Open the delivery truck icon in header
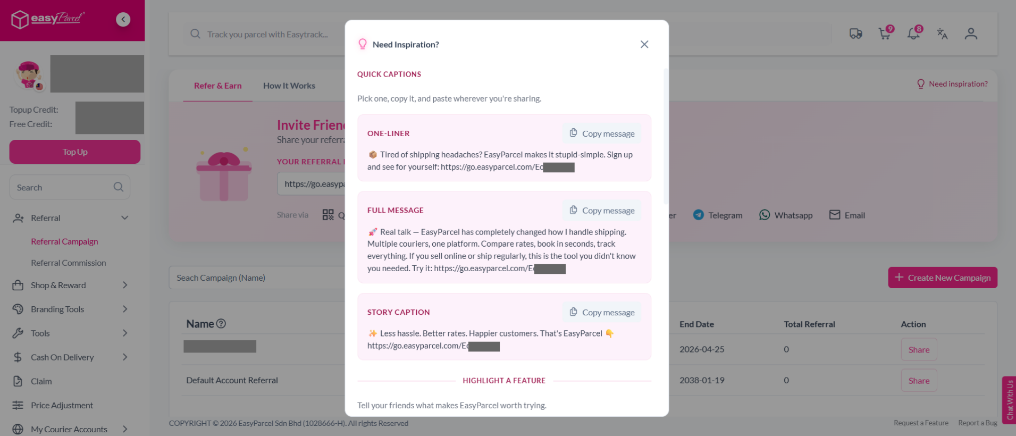 click(855, 34)
